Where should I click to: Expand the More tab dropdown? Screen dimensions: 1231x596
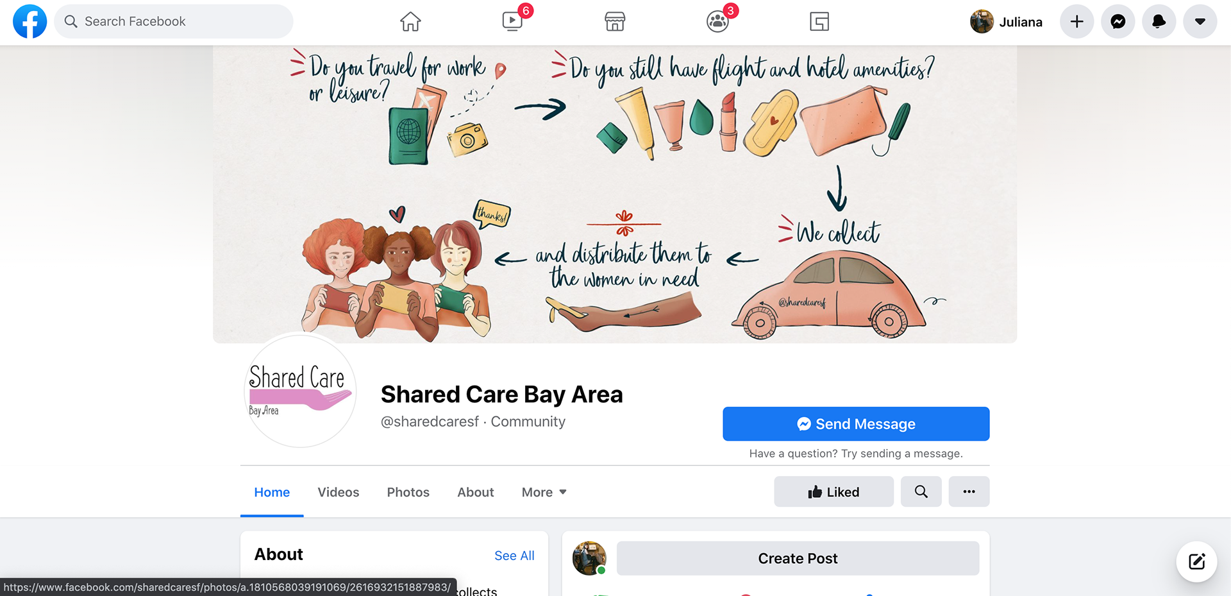(544, 492)
